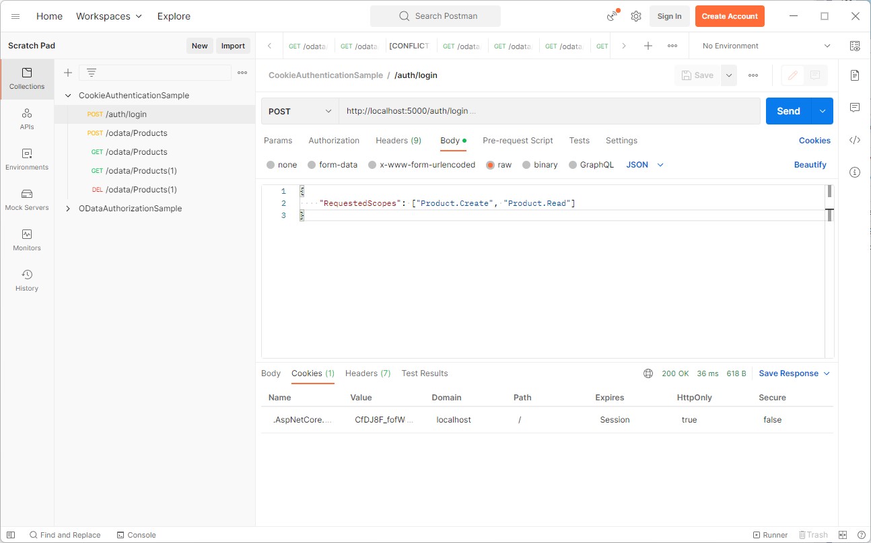This screenshot has height=543, width=871.
Task: Open the POST method dropdown
Action: [x=300, y=111]
